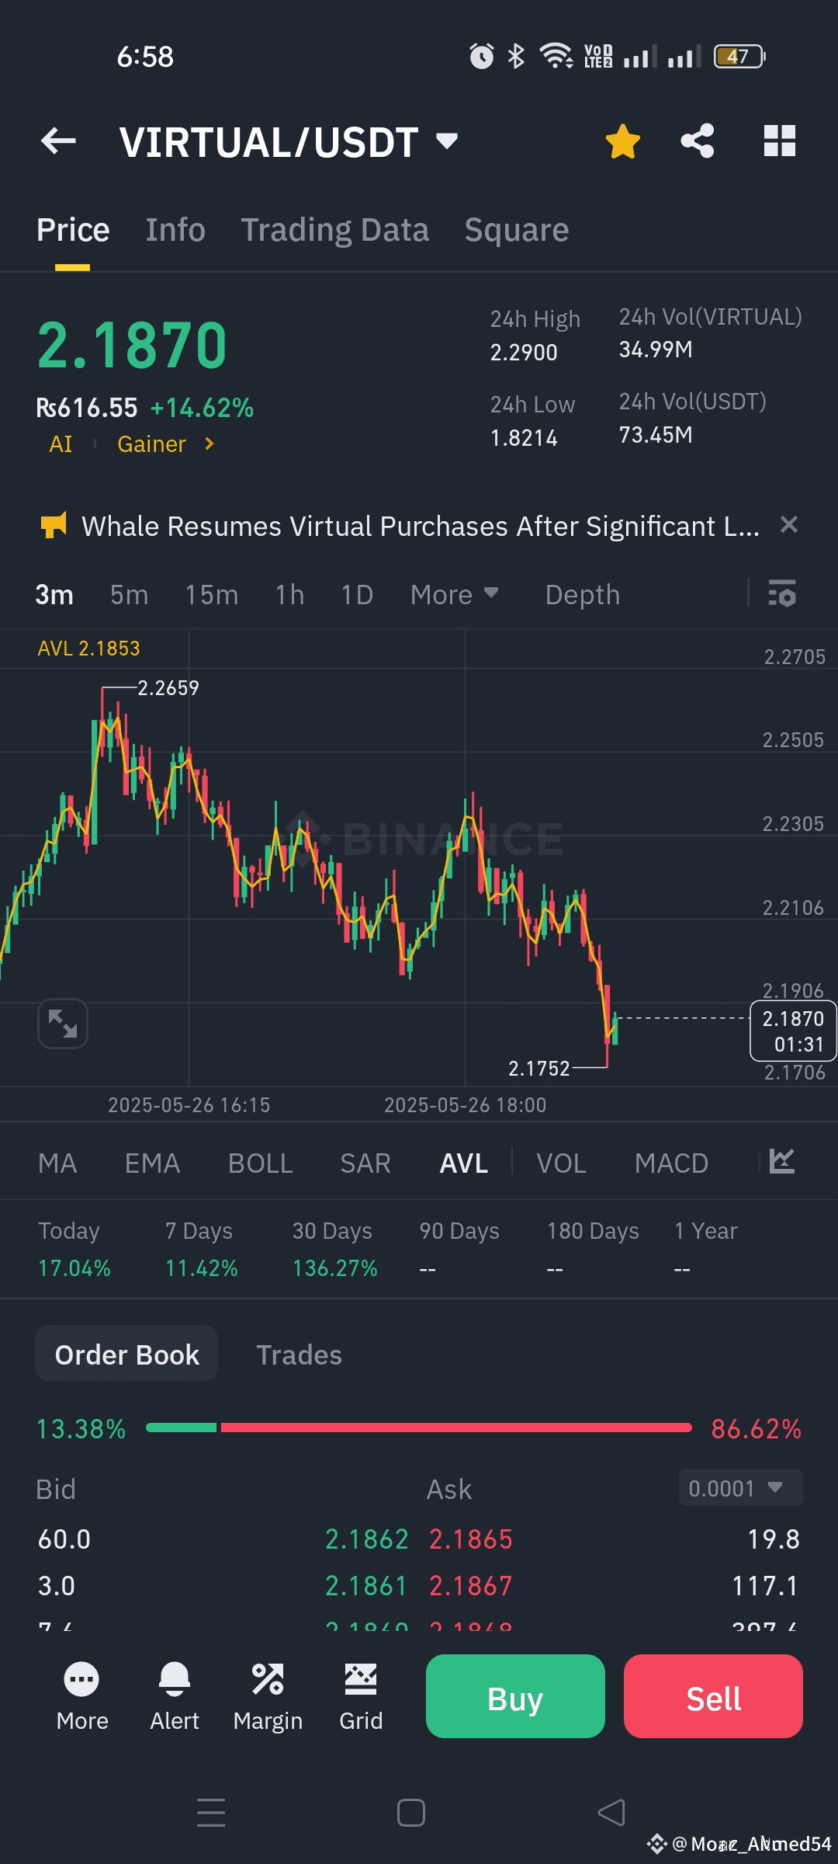Select the 15m chart interval
838x1864 pixels.
[211, 595]
